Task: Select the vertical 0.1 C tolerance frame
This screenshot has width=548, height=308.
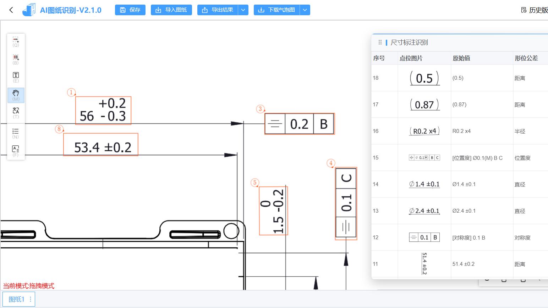Action: pyautogui.click(x=346, y=203)
